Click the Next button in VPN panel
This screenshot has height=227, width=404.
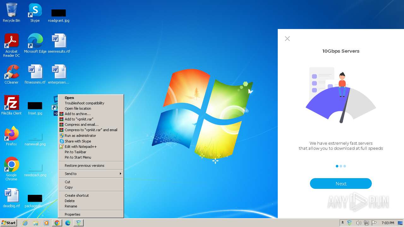click(341, 183)
